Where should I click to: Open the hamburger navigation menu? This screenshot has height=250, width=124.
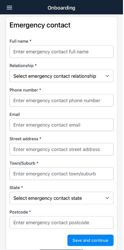(9, 8)
